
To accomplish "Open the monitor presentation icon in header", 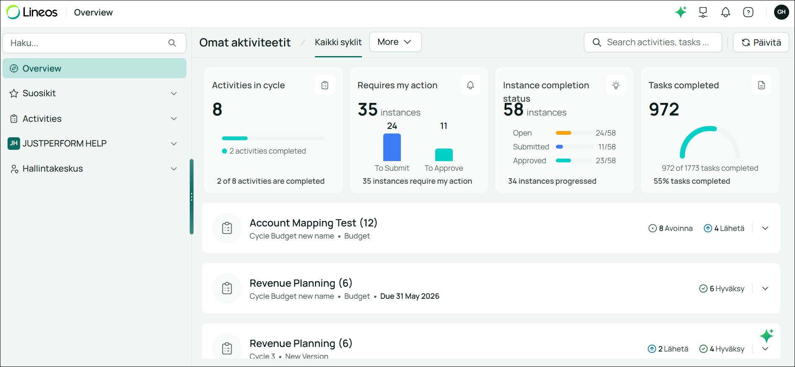I will [703, 12].
